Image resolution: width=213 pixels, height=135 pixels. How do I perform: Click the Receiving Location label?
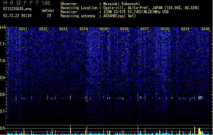(x=79, y=8)
